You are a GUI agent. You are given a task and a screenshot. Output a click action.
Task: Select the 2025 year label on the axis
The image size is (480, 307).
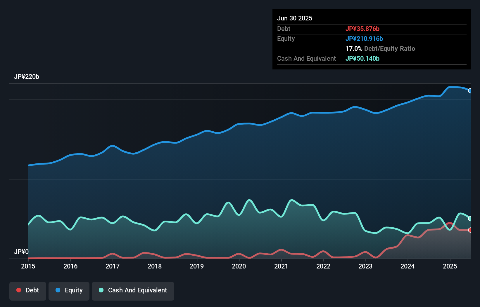pyautogui.click(x=450, y=266)
